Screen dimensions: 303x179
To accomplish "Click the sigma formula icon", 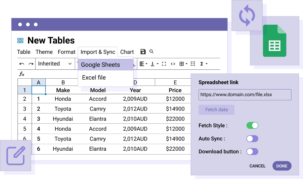I will (202, 64).
